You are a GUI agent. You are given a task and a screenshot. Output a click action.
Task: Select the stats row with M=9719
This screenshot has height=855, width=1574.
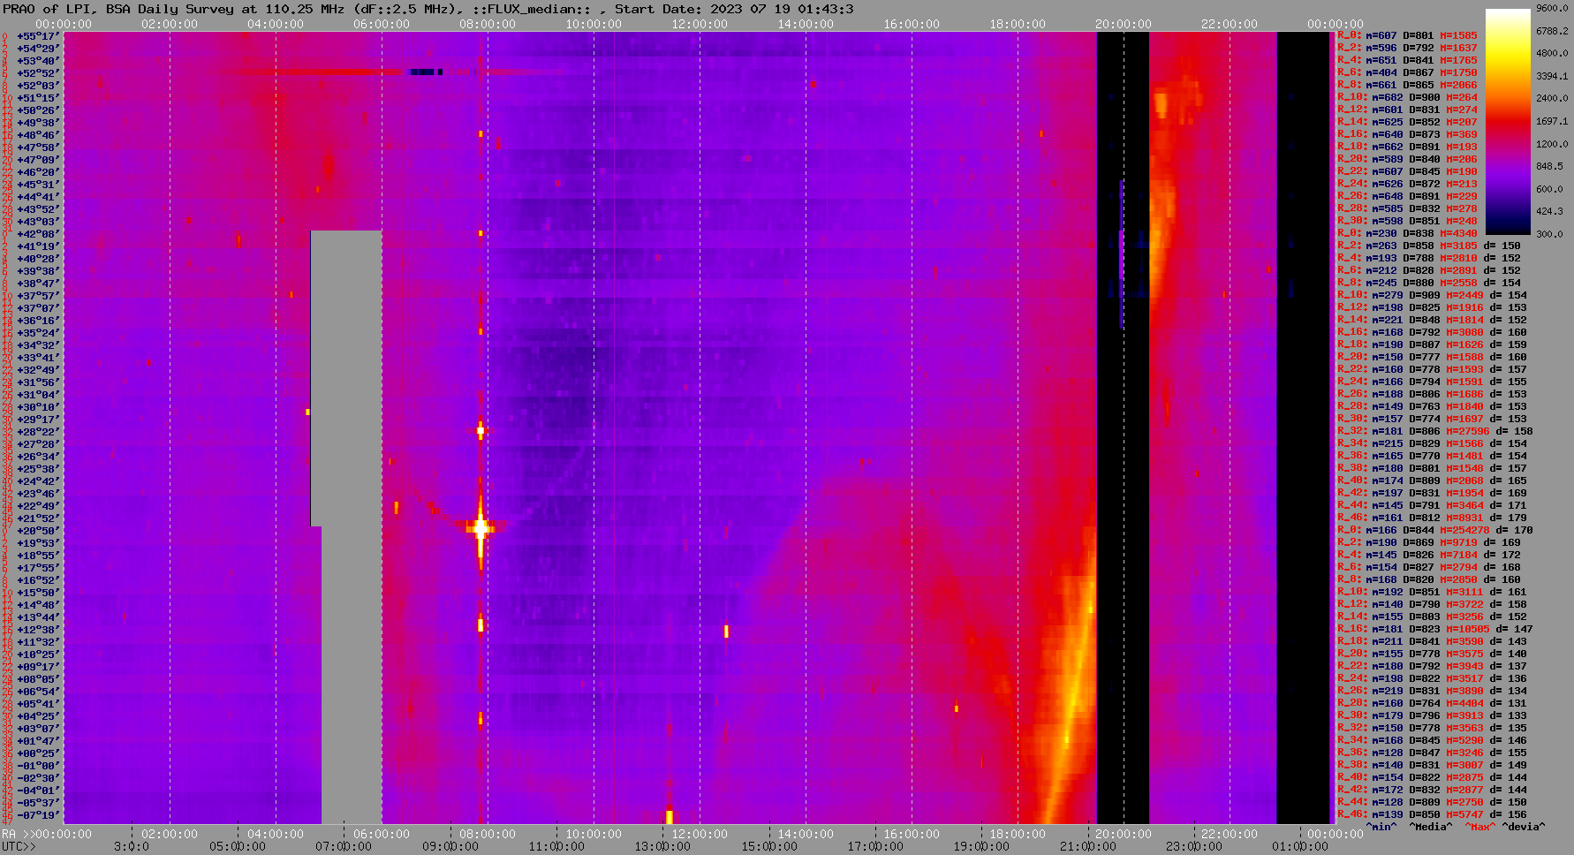pyautogui.click(x=1429, y=542)
